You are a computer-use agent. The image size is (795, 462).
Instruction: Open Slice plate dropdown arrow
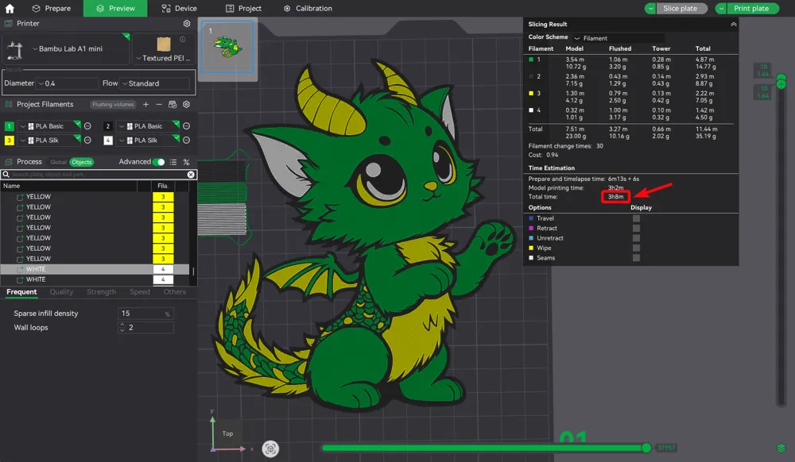pyautogui.click(x=650, y=9)
